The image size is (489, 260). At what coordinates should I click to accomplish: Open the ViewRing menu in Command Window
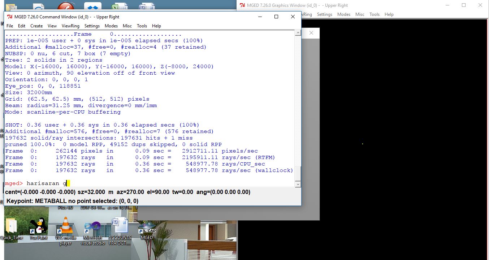[x=70, y=26]
